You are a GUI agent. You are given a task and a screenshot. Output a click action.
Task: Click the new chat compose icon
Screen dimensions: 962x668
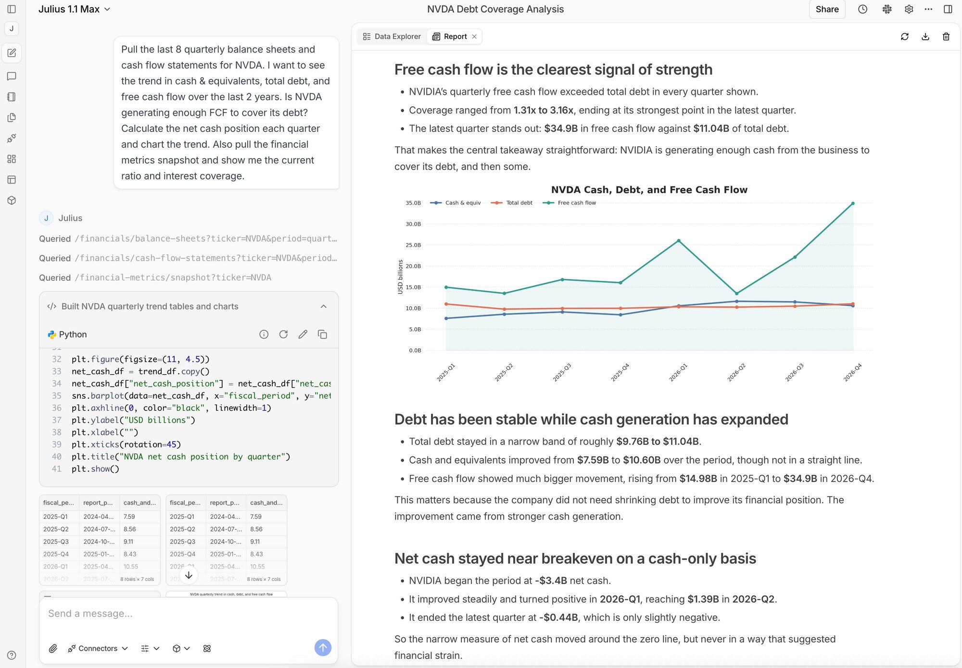[12, 53]
